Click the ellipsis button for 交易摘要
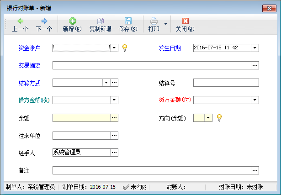281x195 pixels. 255,65
